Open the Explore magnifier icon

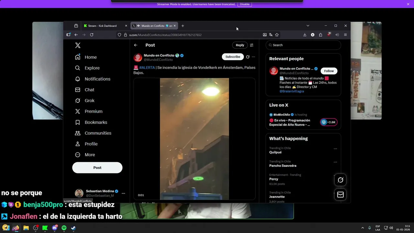pyautogui.click(x=78, y=68)
